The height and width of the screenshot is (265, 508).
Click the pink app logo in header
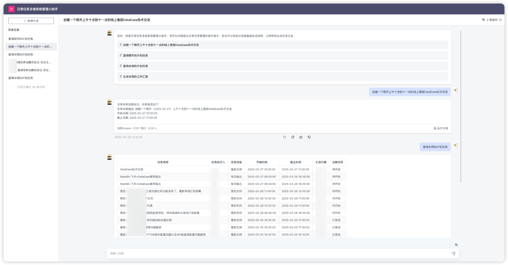[11, 9]
